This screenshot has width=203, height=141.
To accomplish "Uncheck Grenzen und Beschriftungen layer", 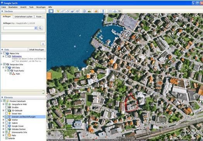I will pos(7,117).
